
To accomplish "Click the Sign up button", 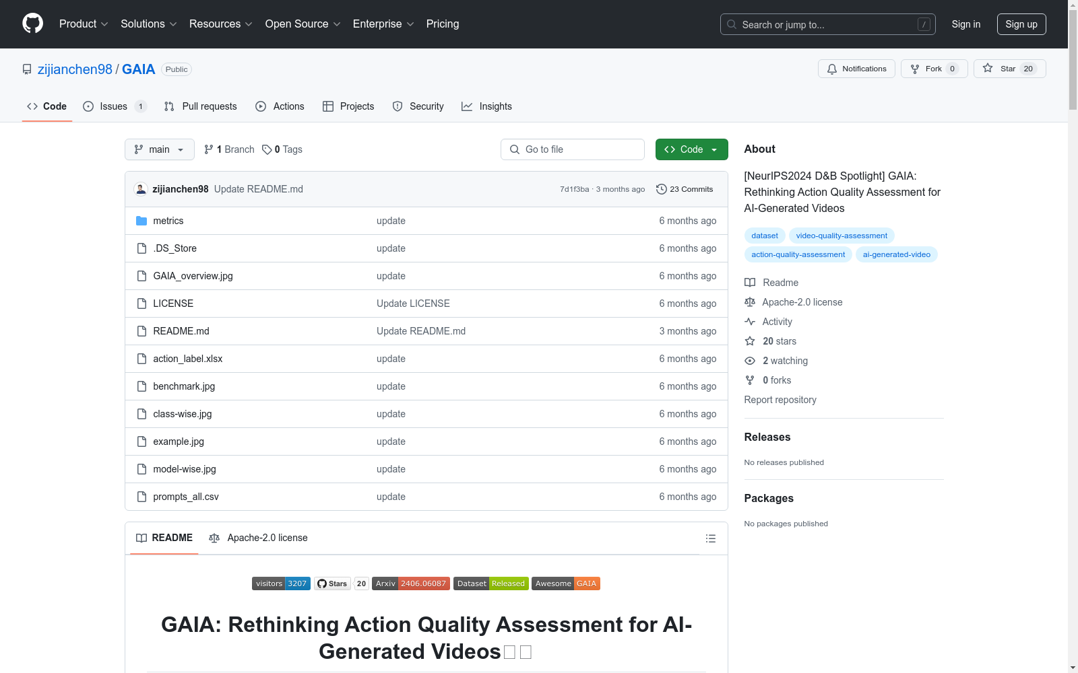I will pyautogui.click(x=1021, y=24).
